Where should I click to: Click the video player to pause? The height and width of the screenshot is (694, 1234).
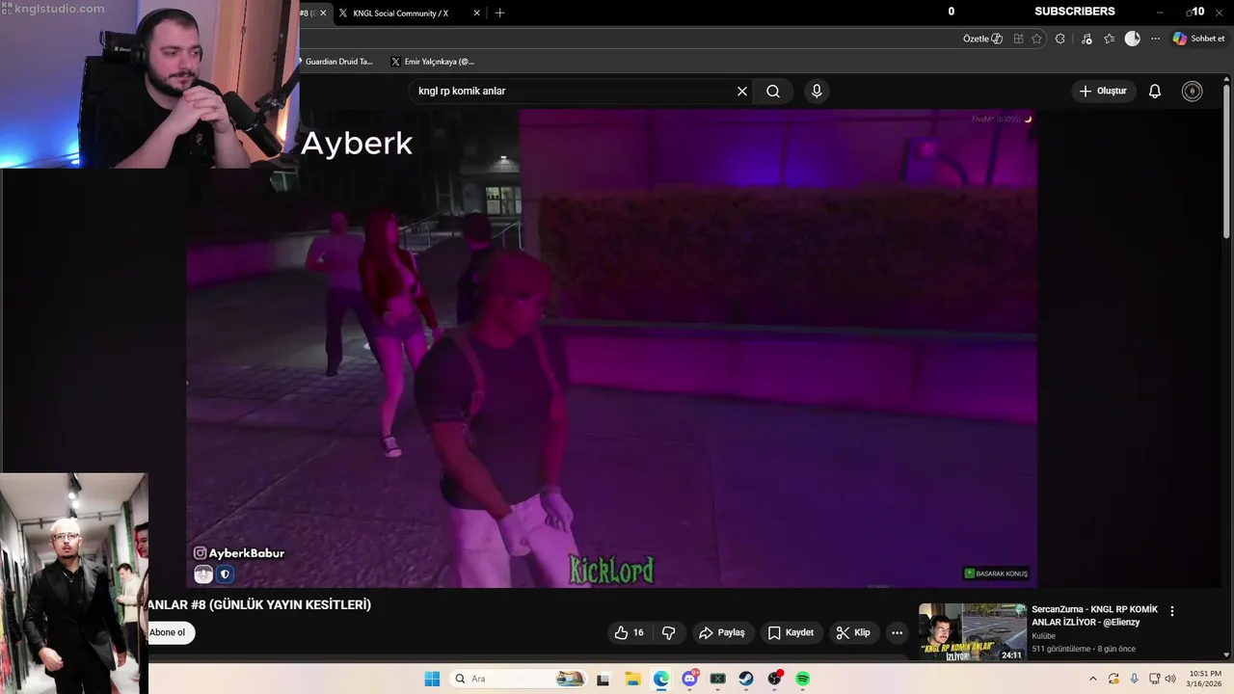pyautogui.click(x=611, y=348)
